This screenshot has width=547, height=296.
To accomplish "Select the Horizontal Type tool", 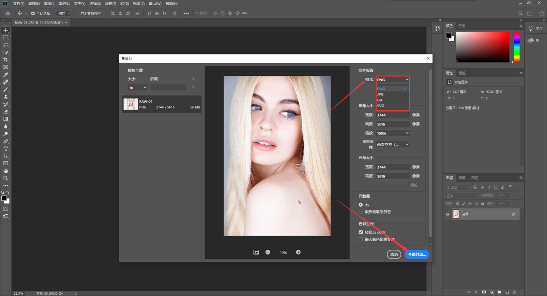I will click(6, 148).
